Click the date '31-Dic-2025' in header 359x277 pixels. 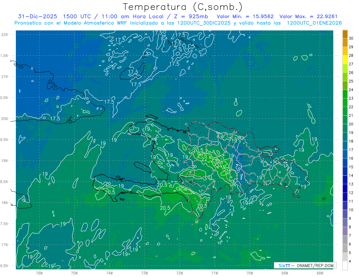(x=37, y=16)
